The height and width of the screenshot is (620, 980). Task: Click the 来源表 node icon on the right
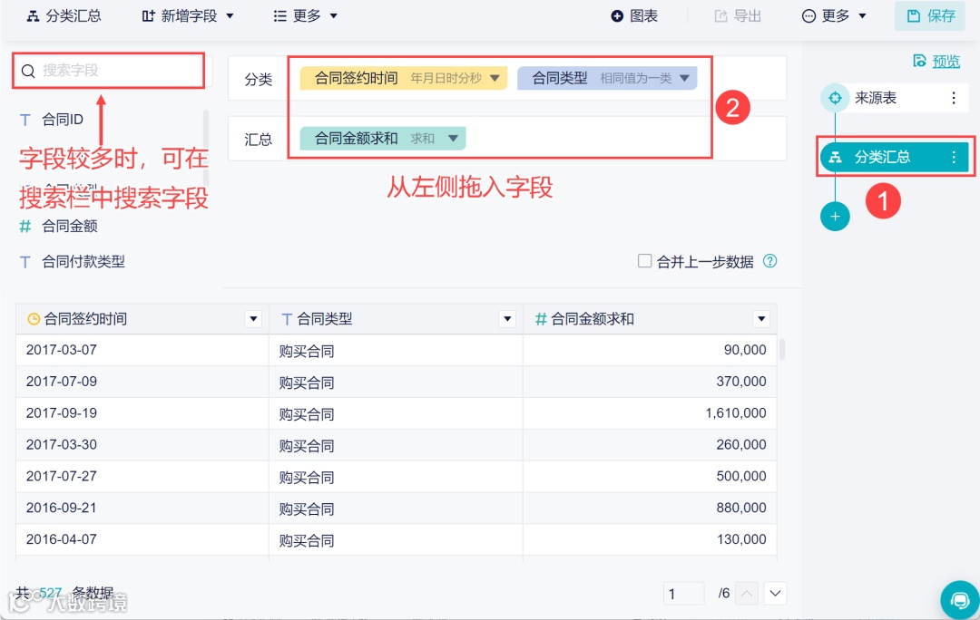point(834,97)
